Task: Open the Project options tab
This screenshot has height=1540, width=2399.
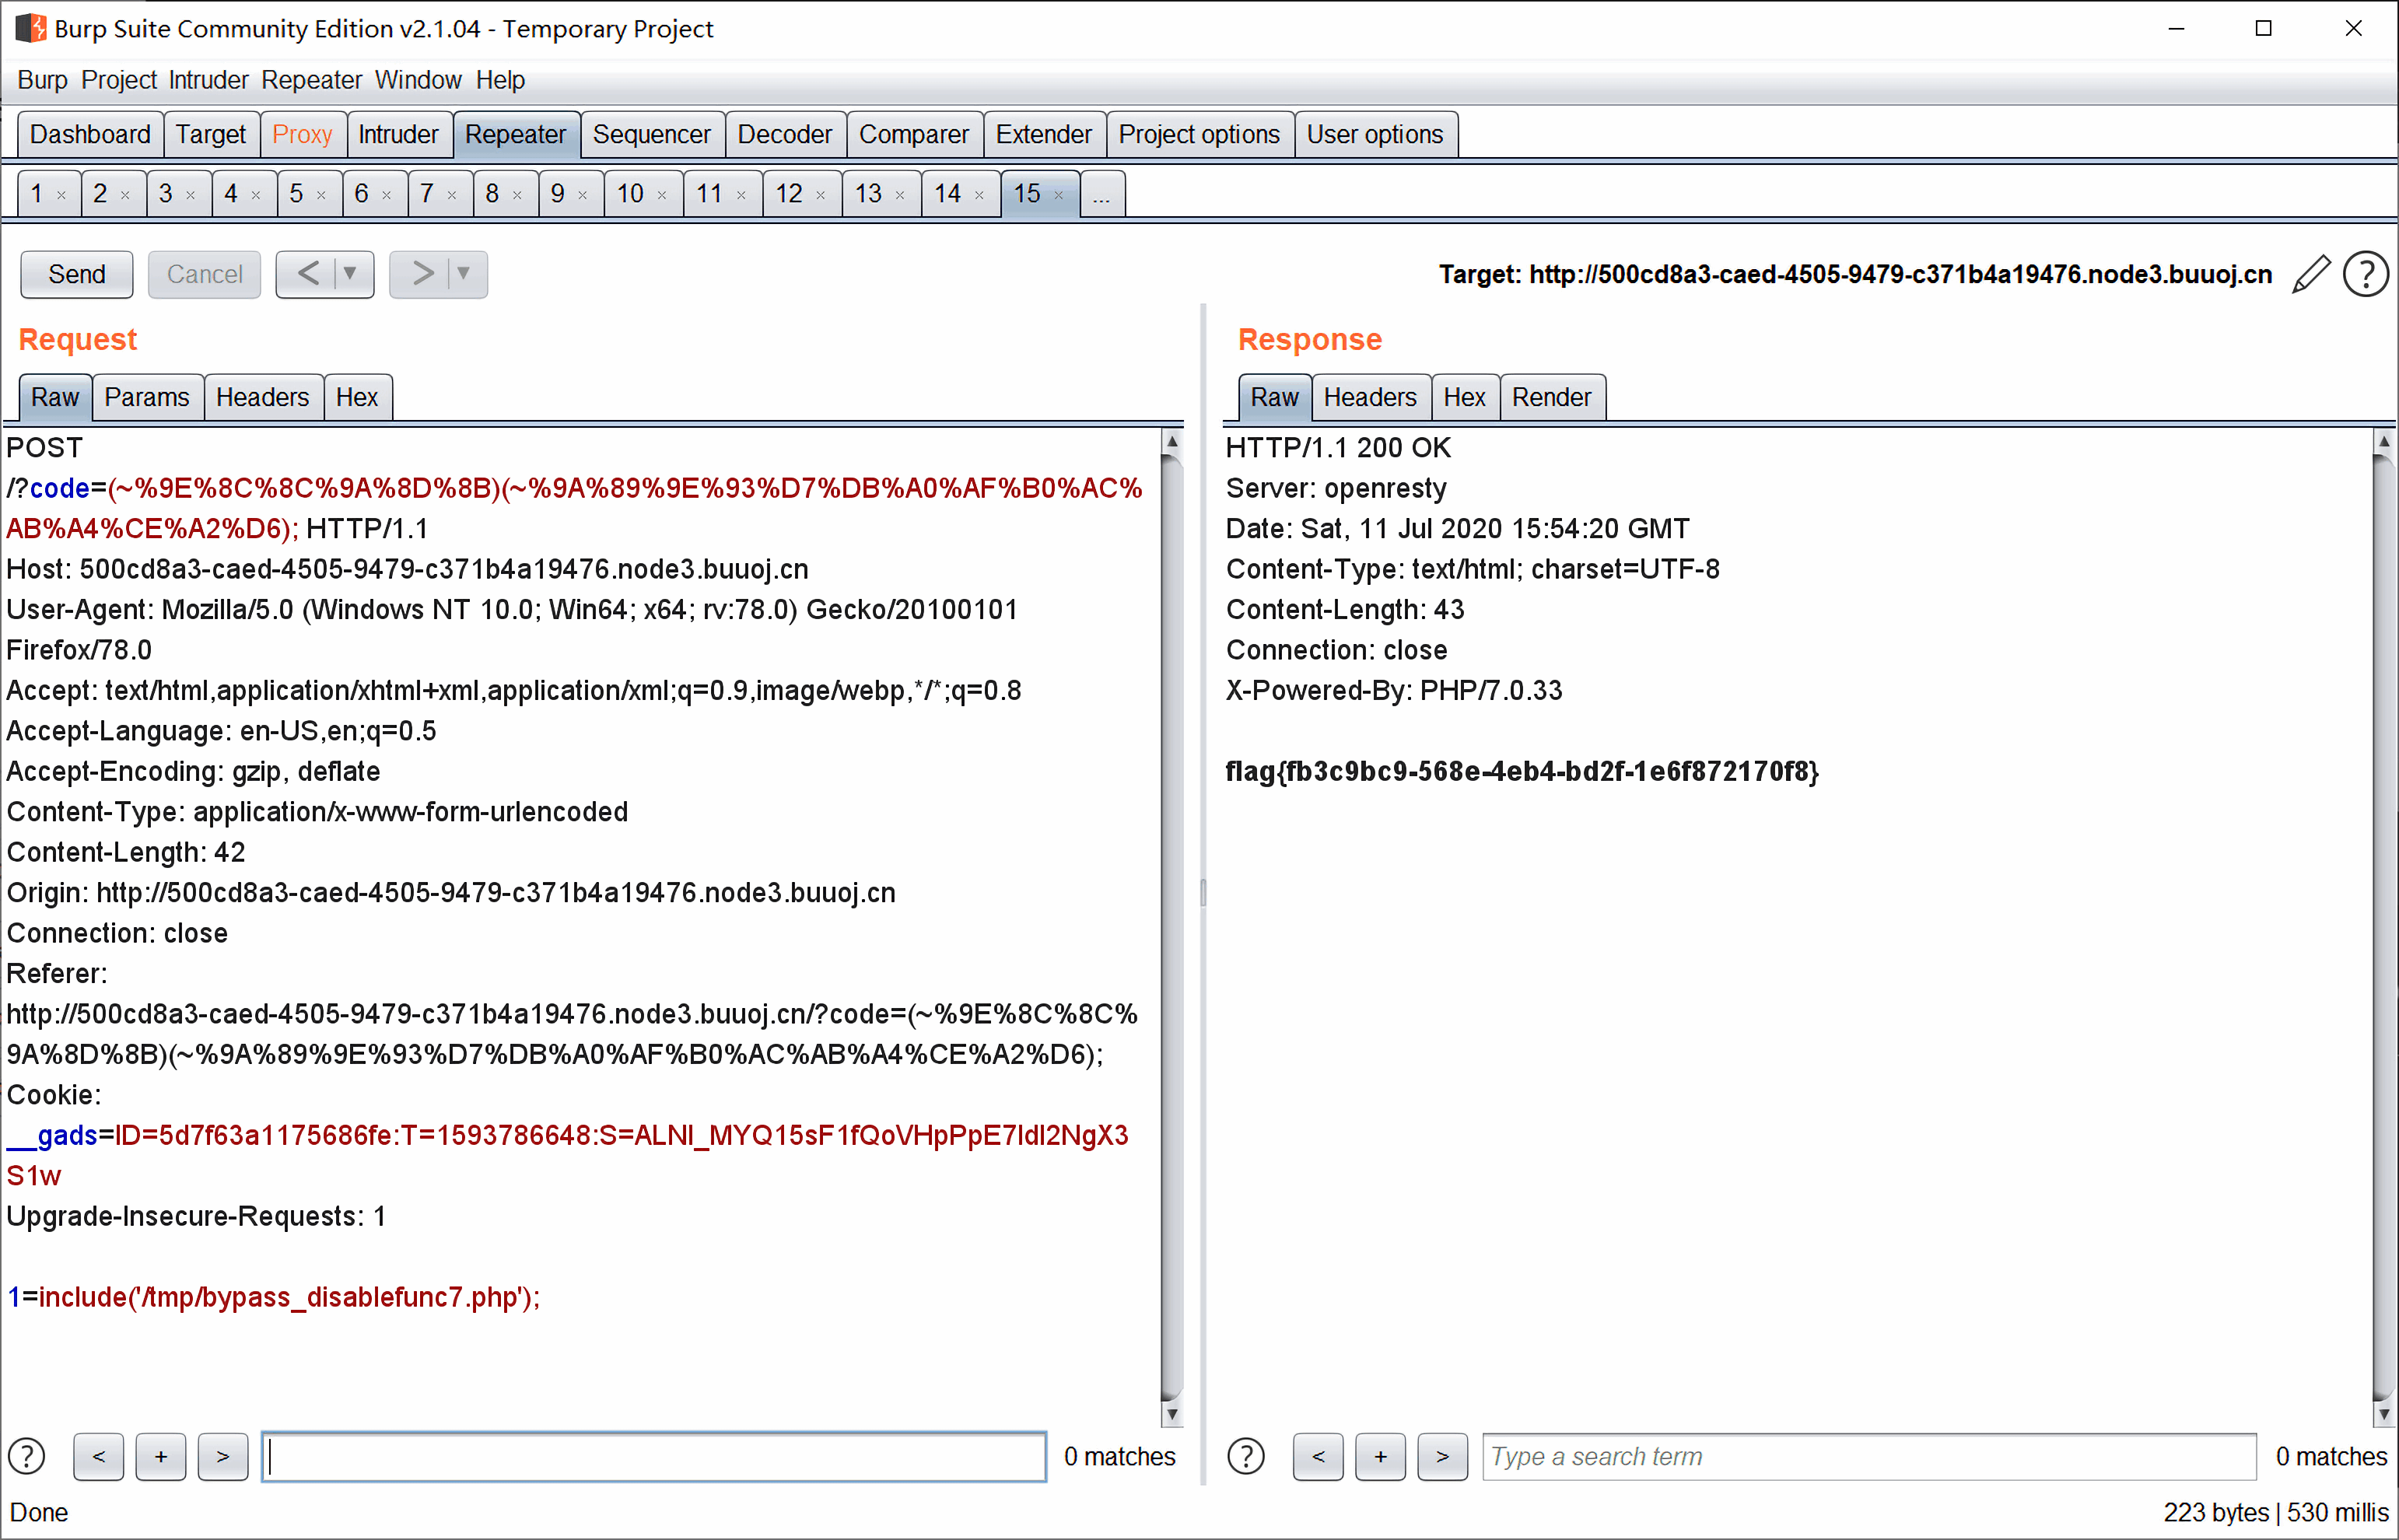Action: point(1199,134)
